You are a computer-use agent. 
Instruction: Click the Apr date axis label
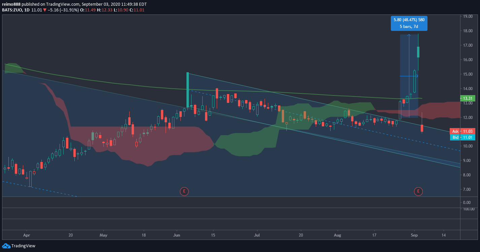pyautogui.click(x=27, y=235)
